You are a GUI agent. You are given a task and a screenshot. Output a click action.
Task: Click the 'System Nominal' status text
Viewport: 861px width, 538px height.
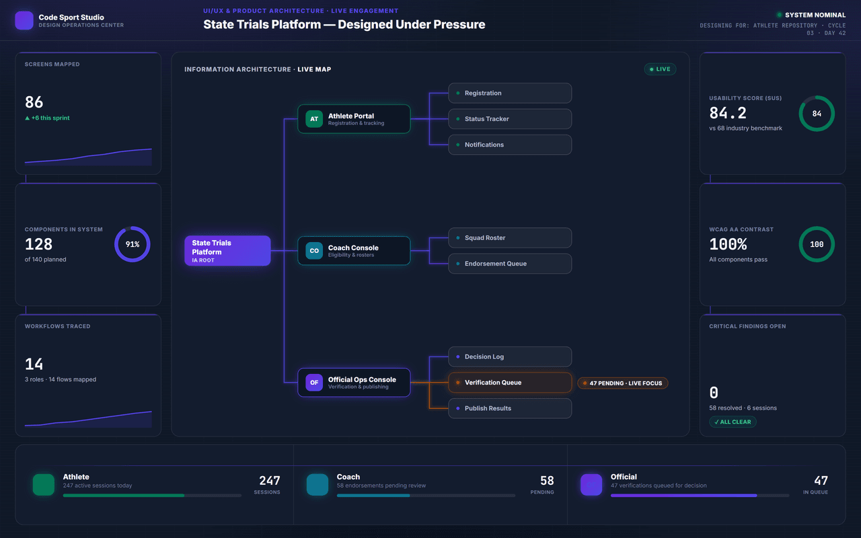[x=815, y=15]
